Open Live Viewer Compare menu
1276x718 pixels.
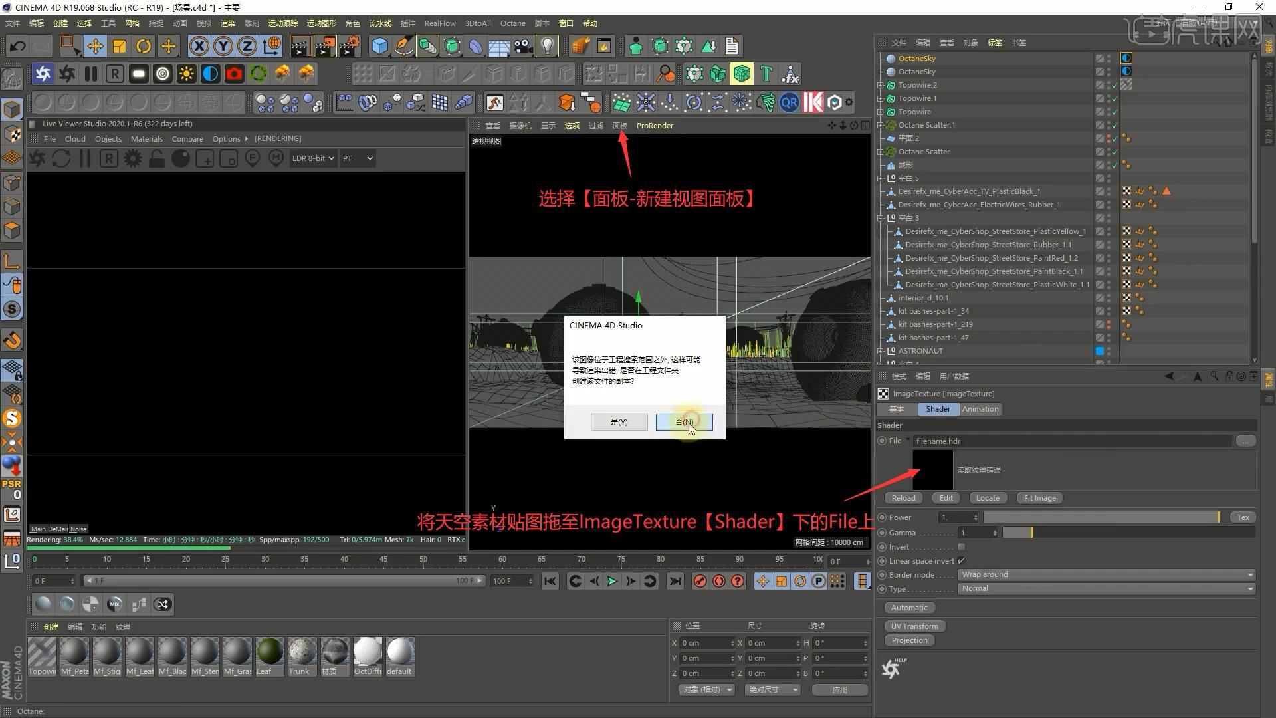point(187,139)
